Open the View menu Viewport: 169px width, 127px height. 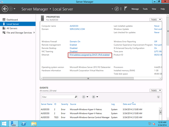(x=154, y=9)
